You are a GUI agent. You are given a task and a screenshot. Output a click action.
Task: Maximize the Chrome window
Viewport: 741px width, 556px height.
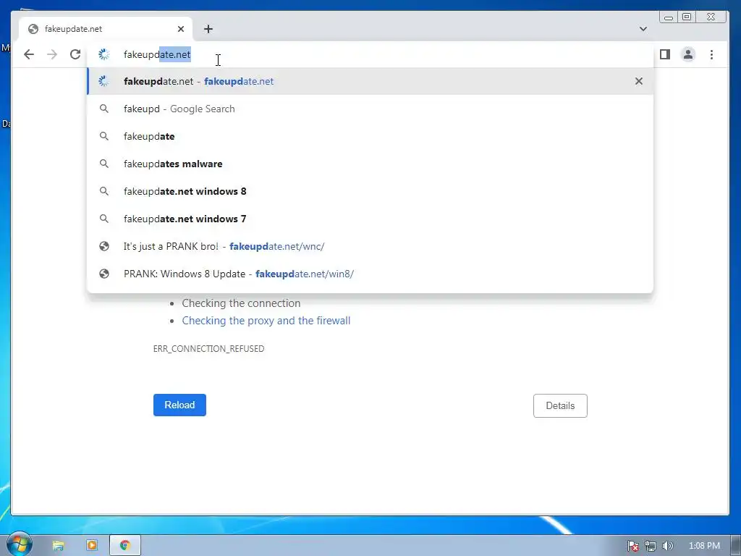pyautogui.click(x=687, y=17)
